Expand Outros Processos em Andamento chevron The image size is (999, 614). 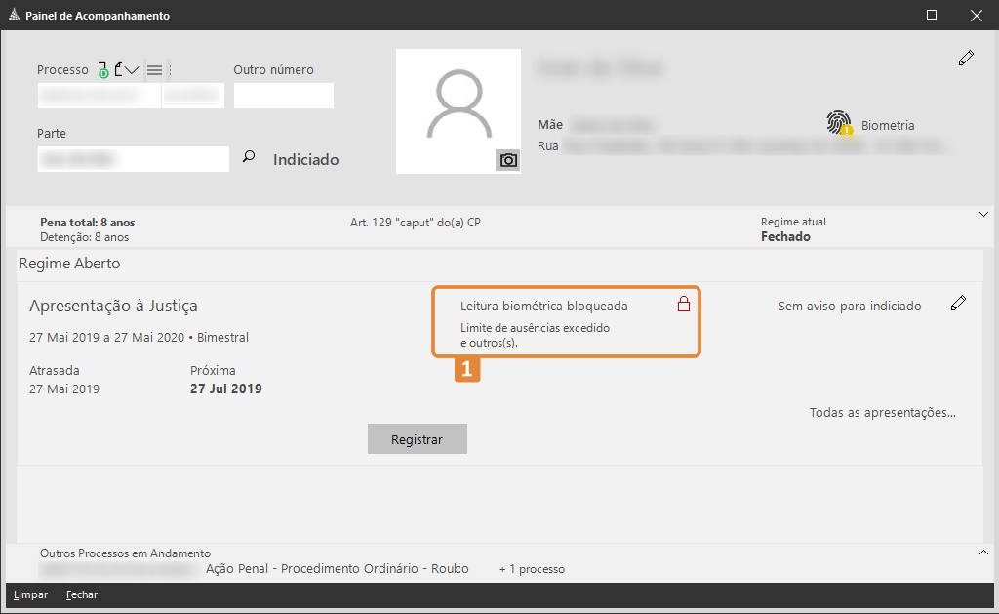983,553
